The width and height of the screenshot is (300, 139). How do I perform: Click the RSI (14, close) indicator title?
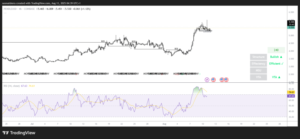(12, 86)
